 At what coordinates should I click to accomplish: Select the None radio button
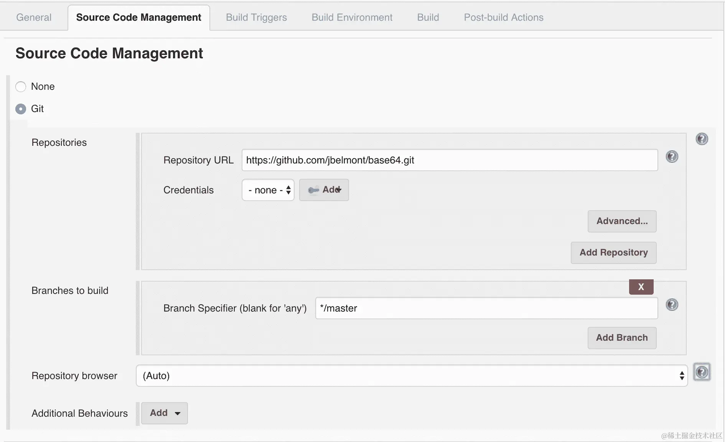tap(21, 87)
